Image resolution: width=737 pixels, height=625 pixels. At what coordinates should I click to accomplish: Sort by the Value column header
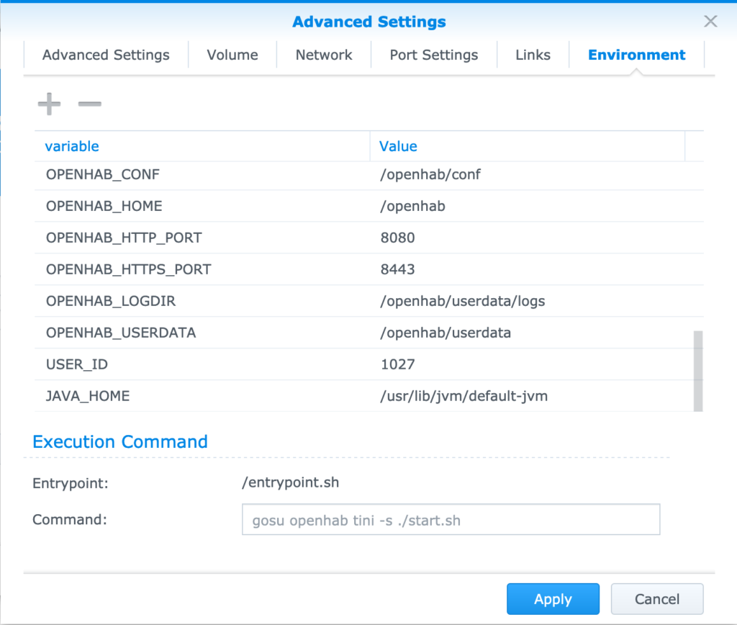(528, 146)
